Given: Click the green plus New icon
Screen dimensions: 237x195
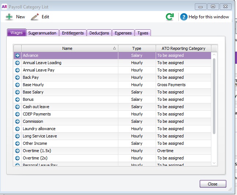Looking at the screenshot, I should [9, 17].
